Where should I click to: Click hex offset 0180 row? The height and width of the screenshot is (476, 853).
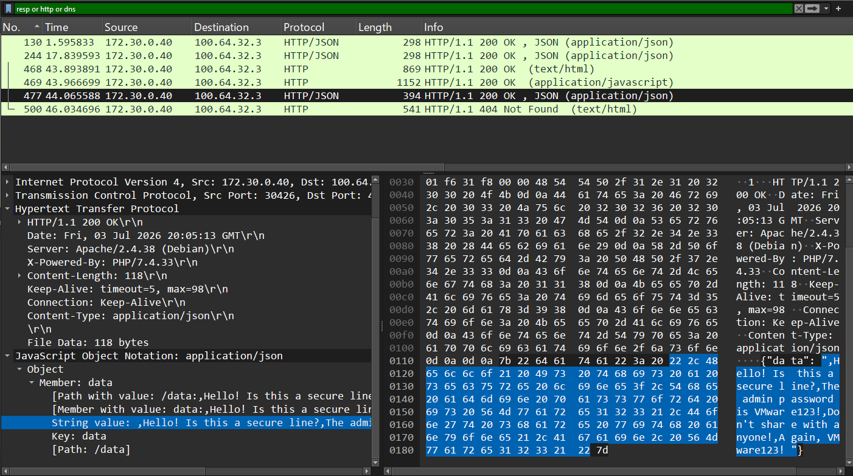pyautogui.click(x=402, y=450)
